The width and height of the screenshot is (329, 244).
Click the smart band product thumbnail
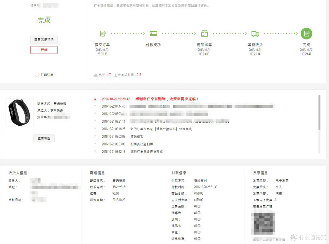pyautogui.click(x=19, y=112)
